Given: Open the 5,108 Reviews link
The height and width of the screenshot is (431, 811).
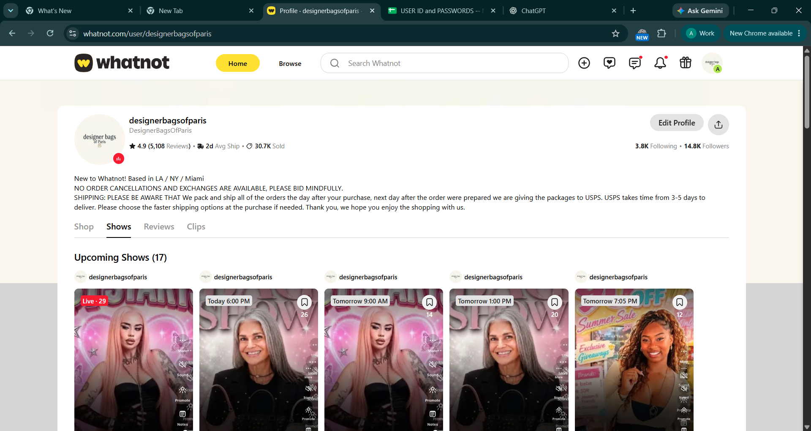Looking at the screenshot, I should point(169,146).
